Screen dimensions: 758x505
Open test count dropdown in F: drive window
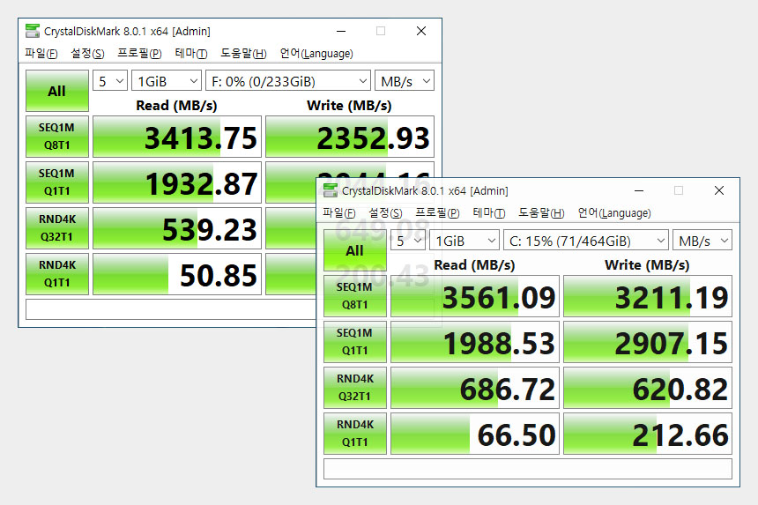point(110,81)
